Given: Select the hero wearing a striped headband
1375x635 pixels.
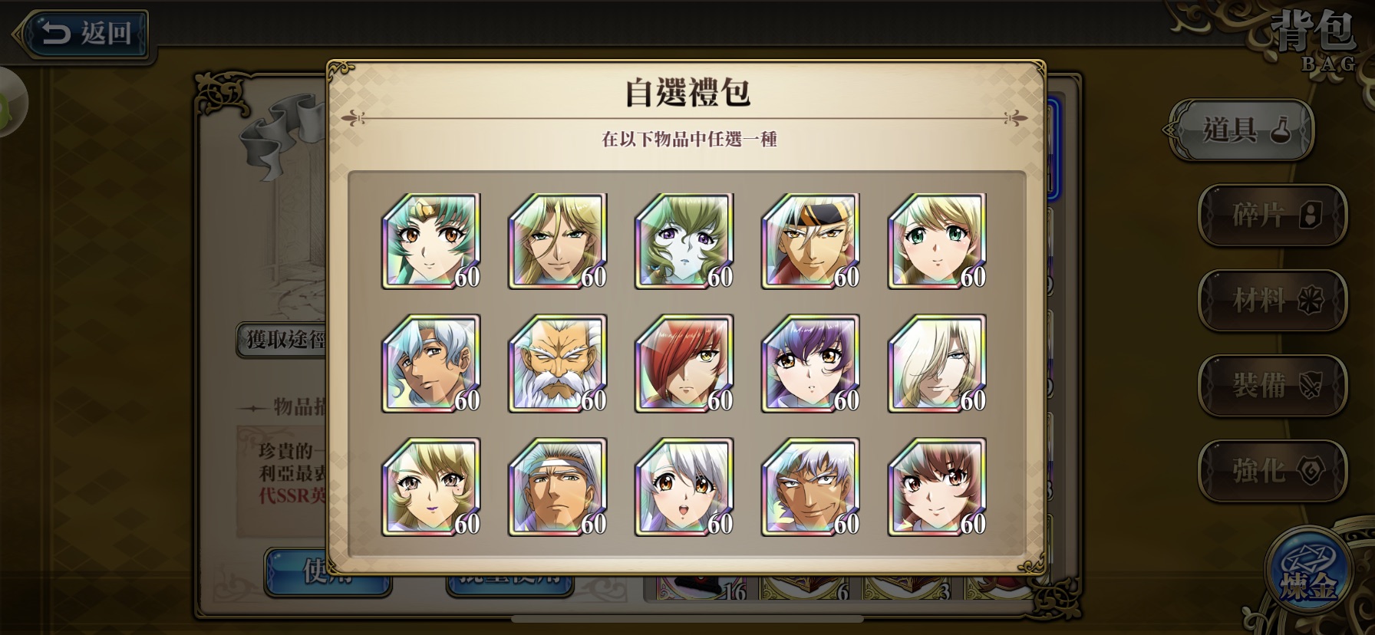Looking at the screenshot, I should [x=811, y=241].
